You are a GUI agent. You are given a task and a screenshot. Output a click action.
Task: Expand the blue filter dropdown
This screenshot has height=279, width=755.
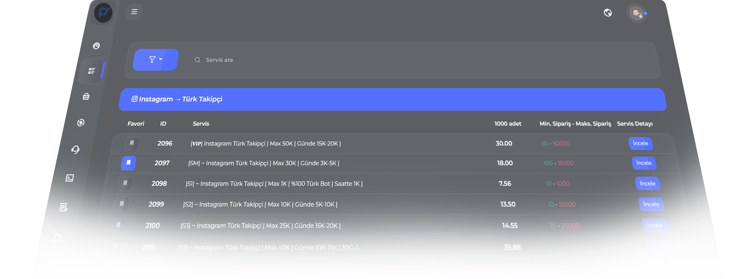tap(156, 60)
